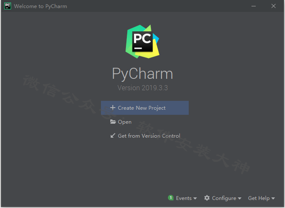This screenshot has width=285, height=208.
Task: Open the Get Help menu label
Action: [x=259, y=198]
